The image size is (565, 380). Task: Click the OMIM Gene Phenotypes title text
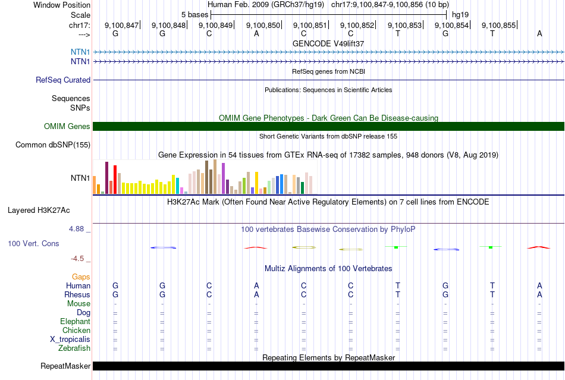[x=328, y=118]
